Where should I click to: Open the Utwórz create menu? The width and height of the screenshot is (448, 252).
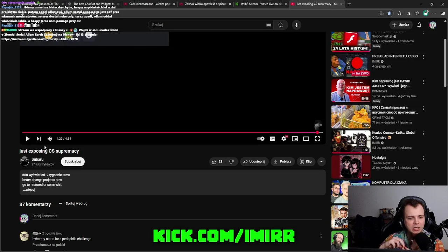point(401,25)
